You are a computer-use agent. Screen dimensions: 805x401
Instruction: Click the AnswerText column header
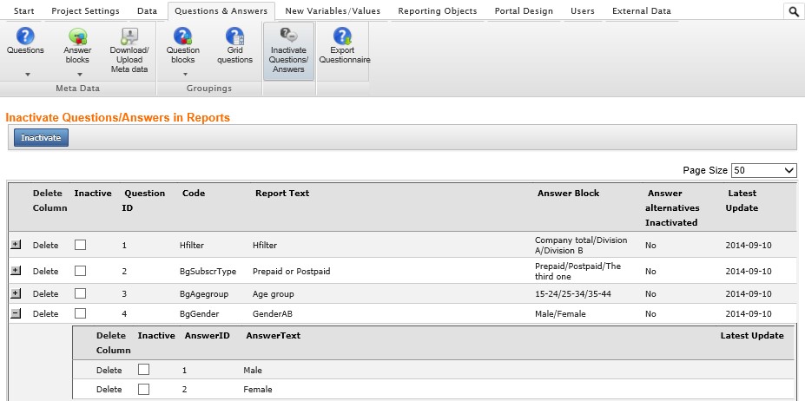(274, 335)
